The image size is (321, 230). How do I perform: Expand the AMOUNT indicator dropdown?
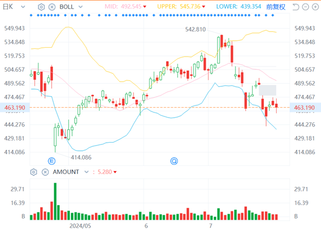click(x=86, y=172)
